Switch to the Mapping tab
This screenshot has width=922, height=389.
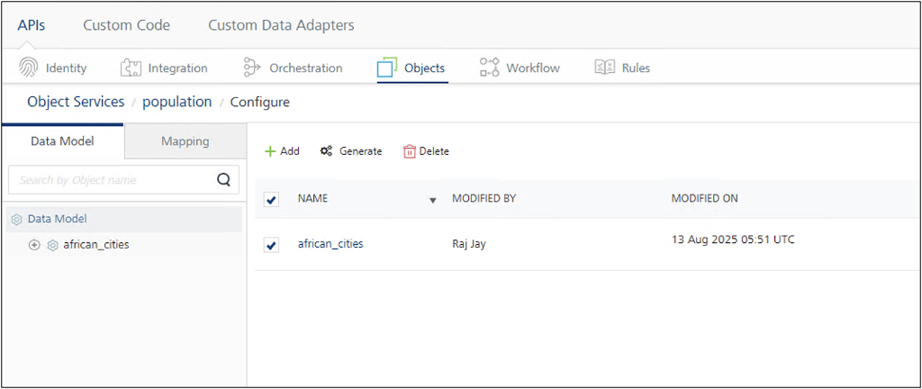pyautogui.click(x=185, y=141)
